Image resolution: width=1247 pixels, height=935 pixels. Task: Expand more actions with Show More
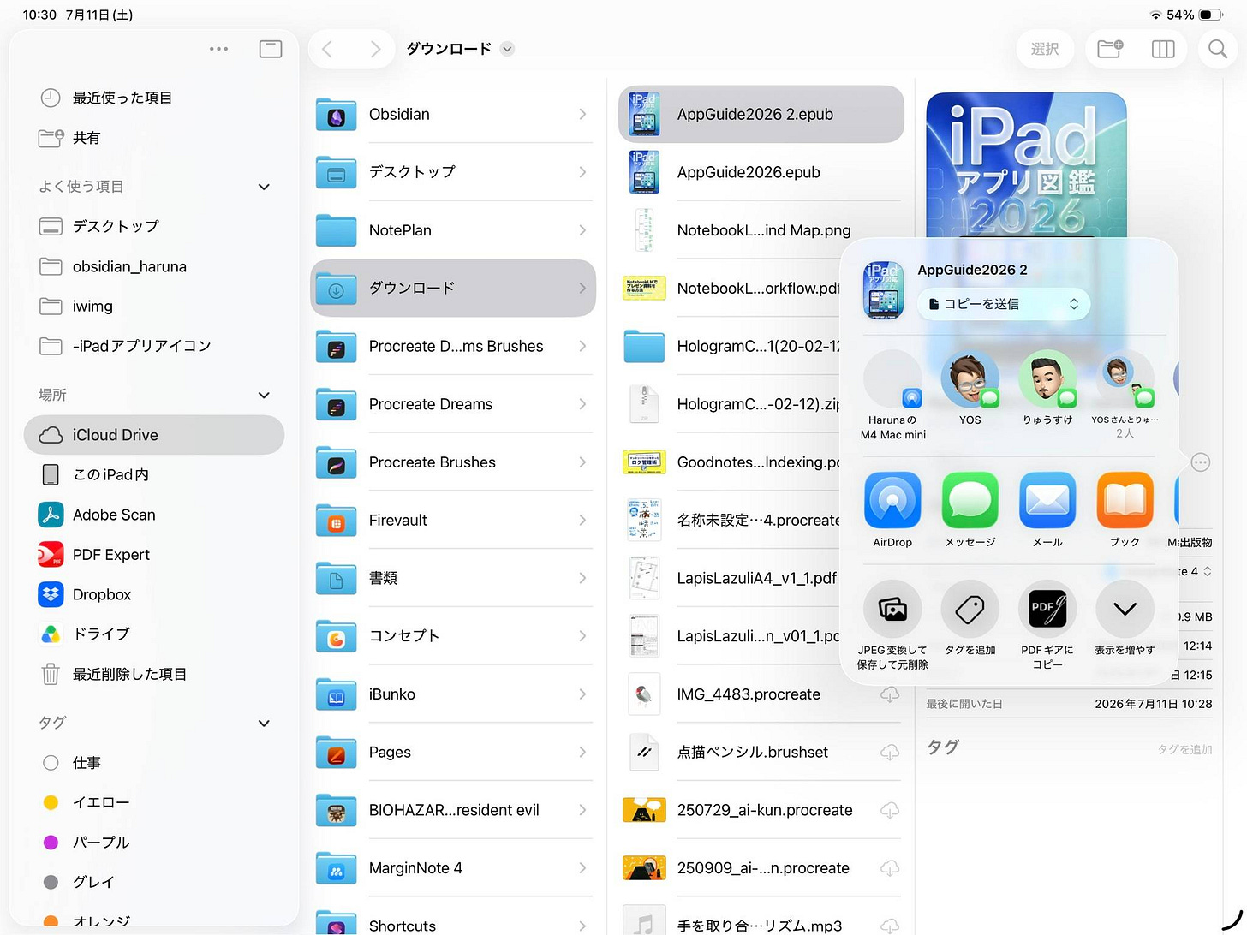(1125, 609)
